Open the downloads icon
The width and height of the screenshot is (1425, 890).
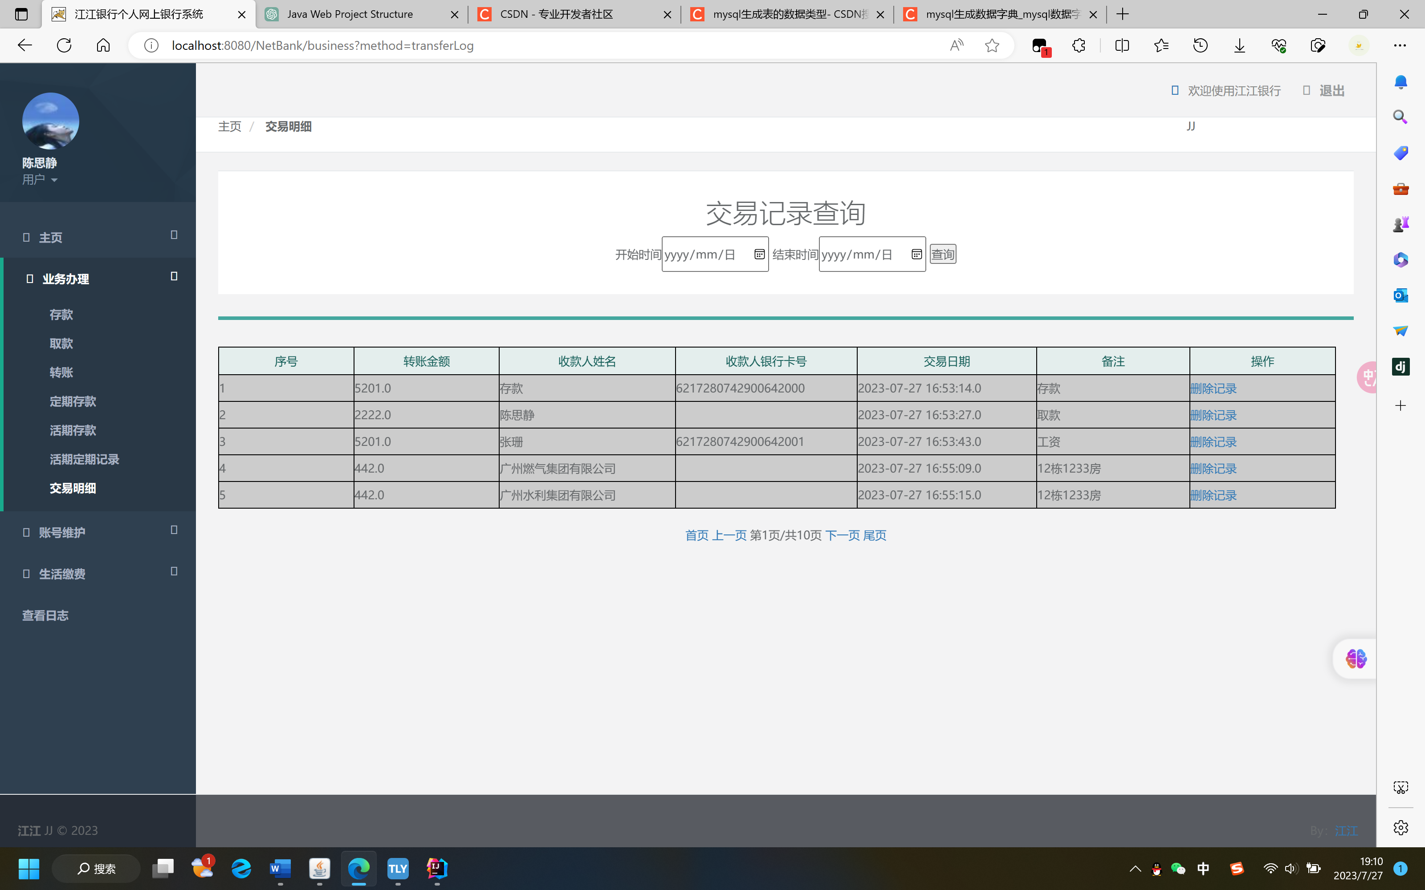1239,45
